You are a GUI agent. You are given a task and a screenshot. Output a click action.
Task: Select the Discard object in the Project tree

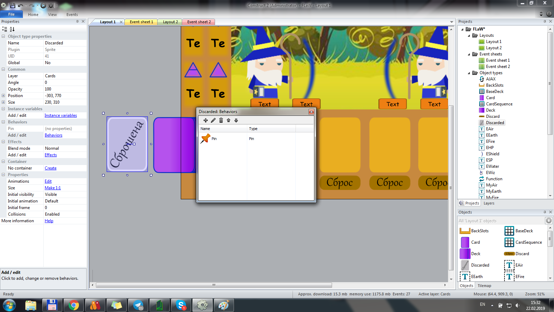pos(492,116)
